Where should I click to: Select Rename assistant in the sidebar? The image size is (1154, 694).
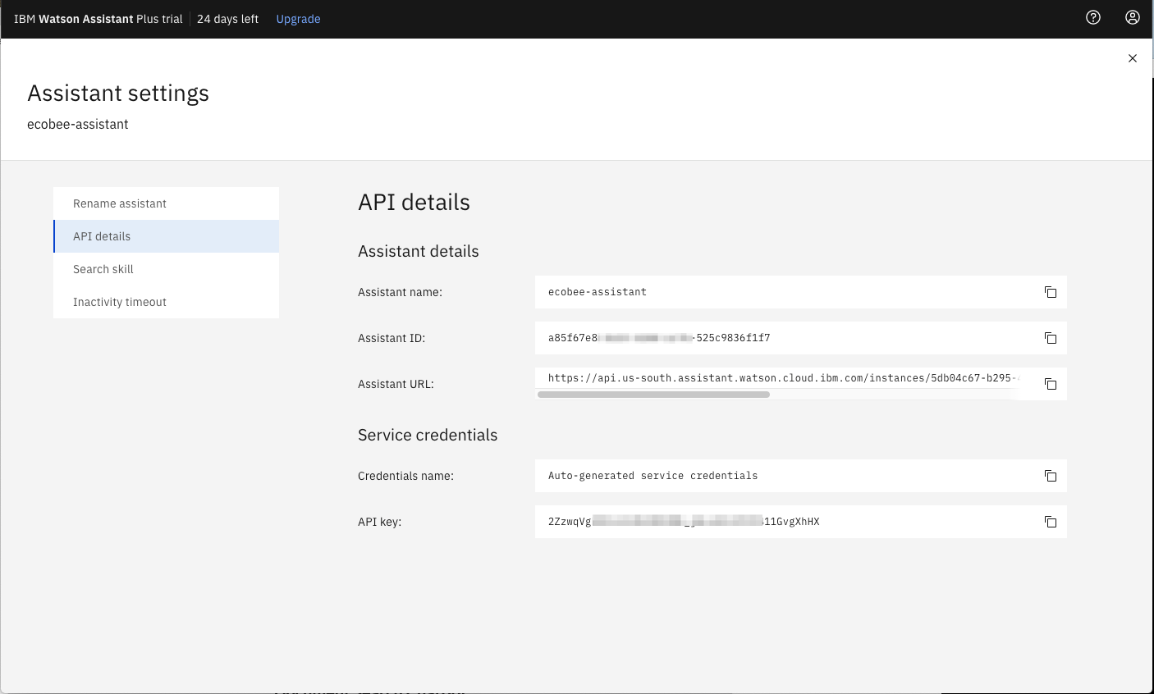tap(166, 203)
